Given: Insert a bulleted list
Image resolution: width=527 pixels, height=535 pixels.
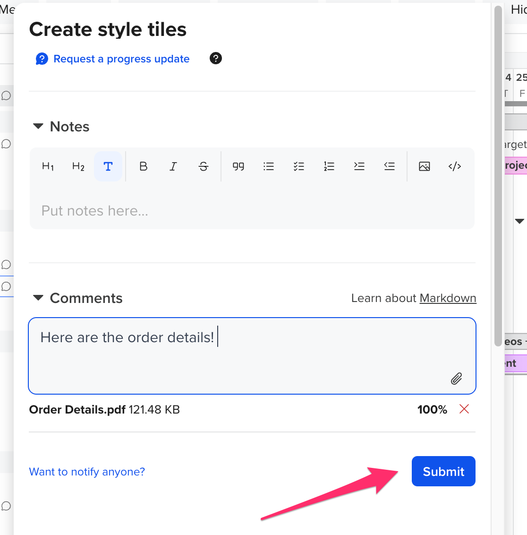Looking at the screenshot, I should pos(269,166).
